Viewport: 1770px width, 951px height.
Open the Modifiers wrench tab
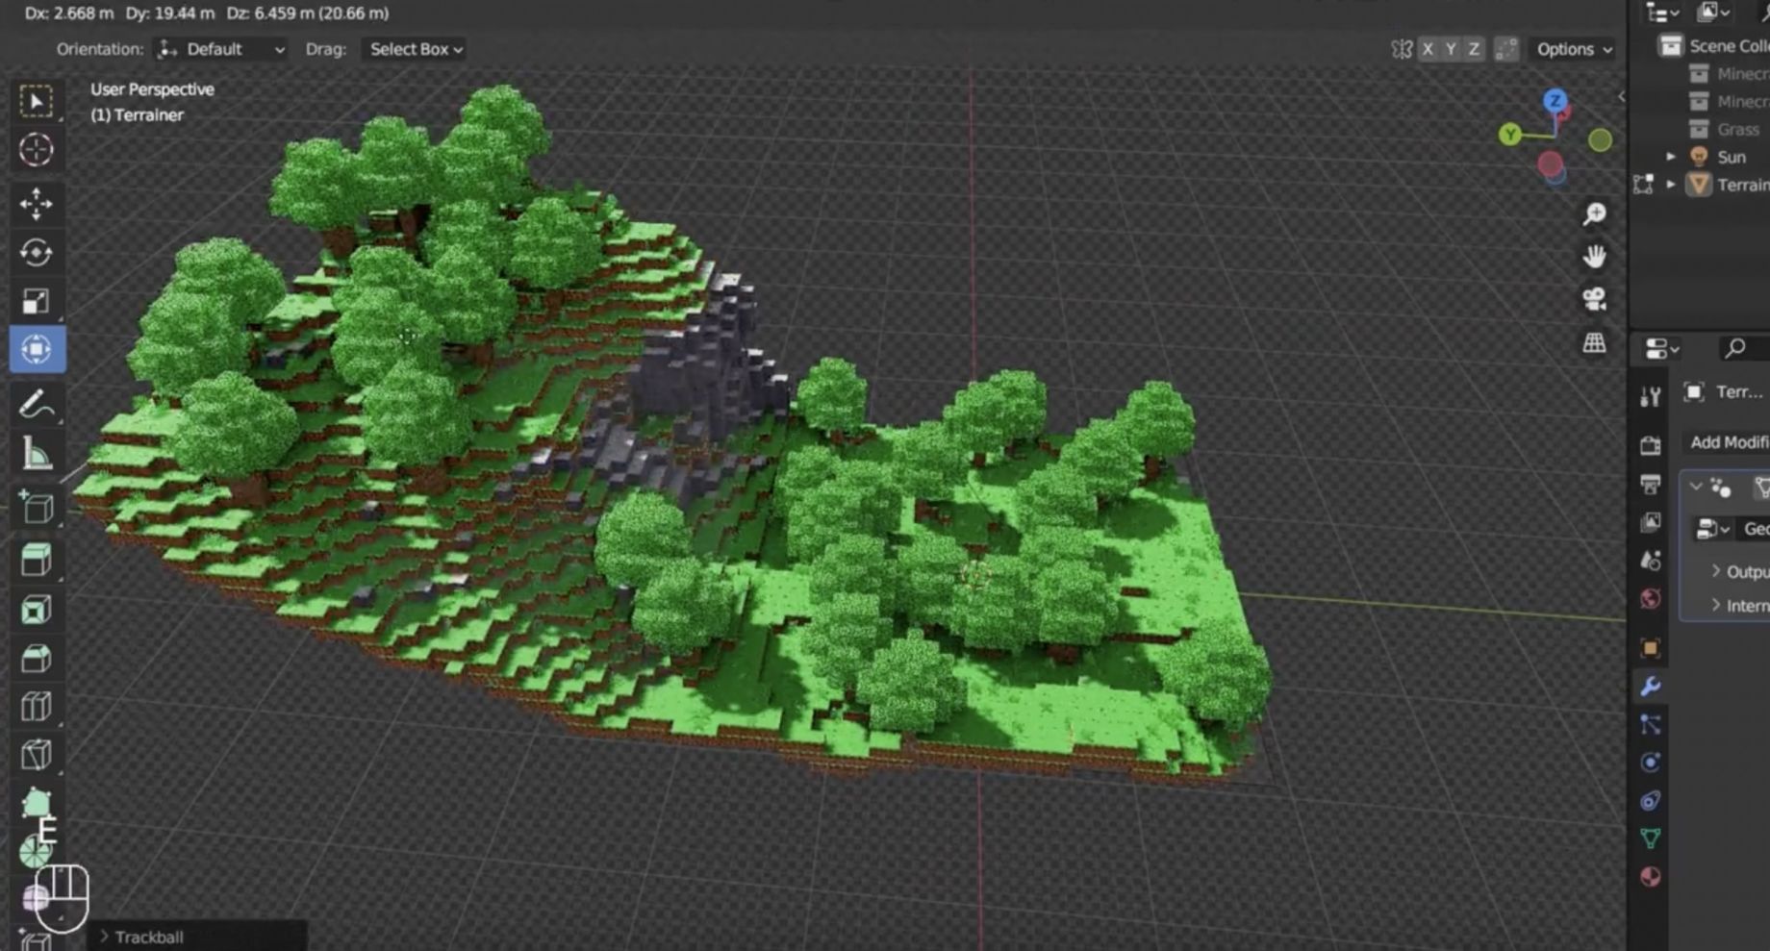click(x=1651, y=686)
